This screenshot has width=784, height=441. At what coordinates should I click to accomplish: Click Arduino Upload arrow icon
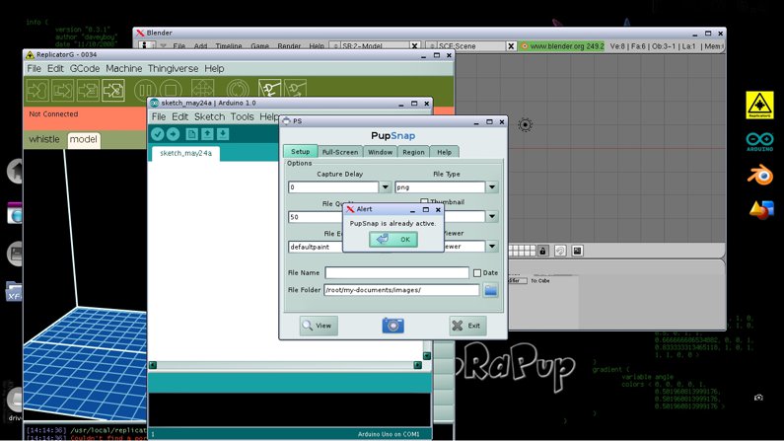click(173, 134)
